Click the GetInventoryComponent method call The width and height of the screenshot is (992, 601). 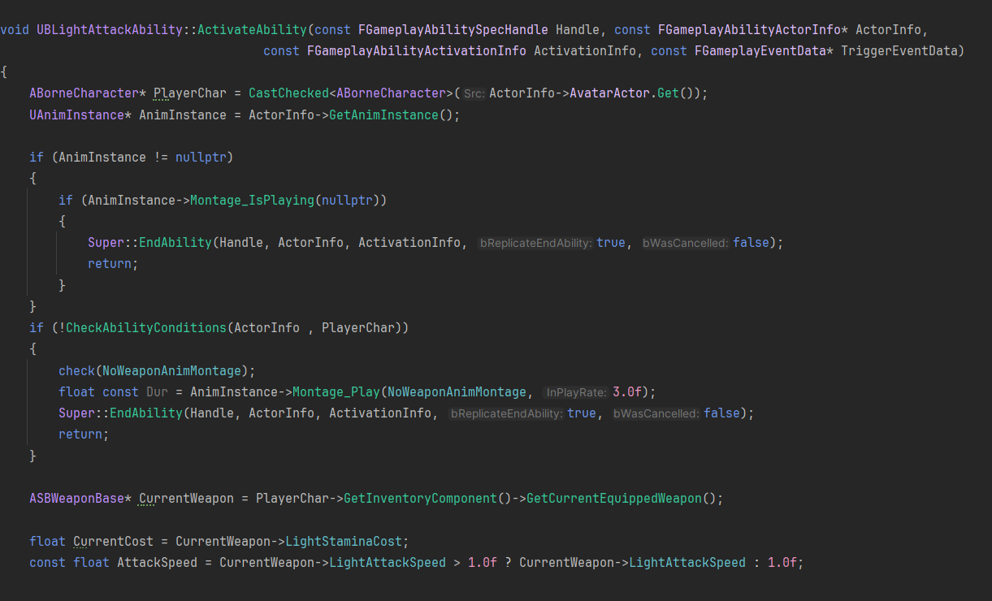420,499
